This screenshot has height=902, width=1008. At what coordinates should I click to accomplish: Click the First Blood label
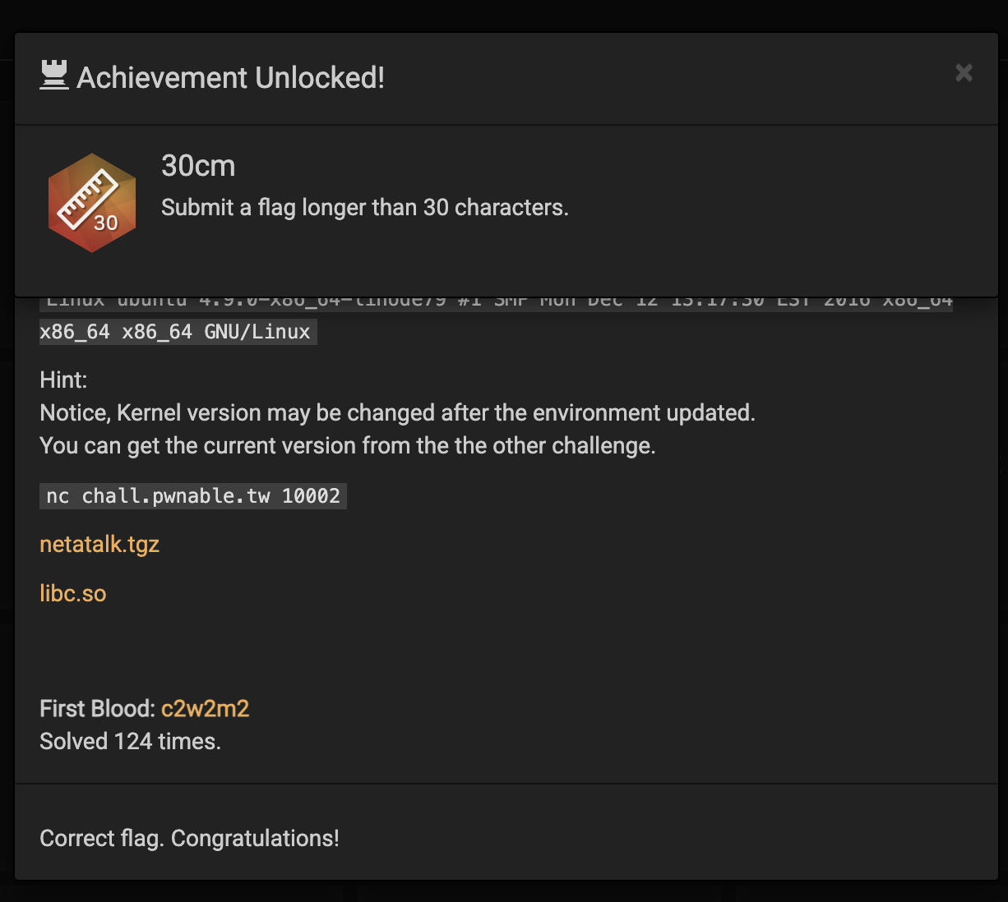tap(98, 708)
